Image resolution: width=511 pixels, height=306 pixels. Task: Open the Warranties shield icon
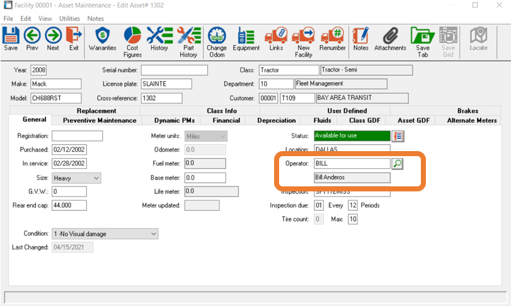(x=102, y=38)
